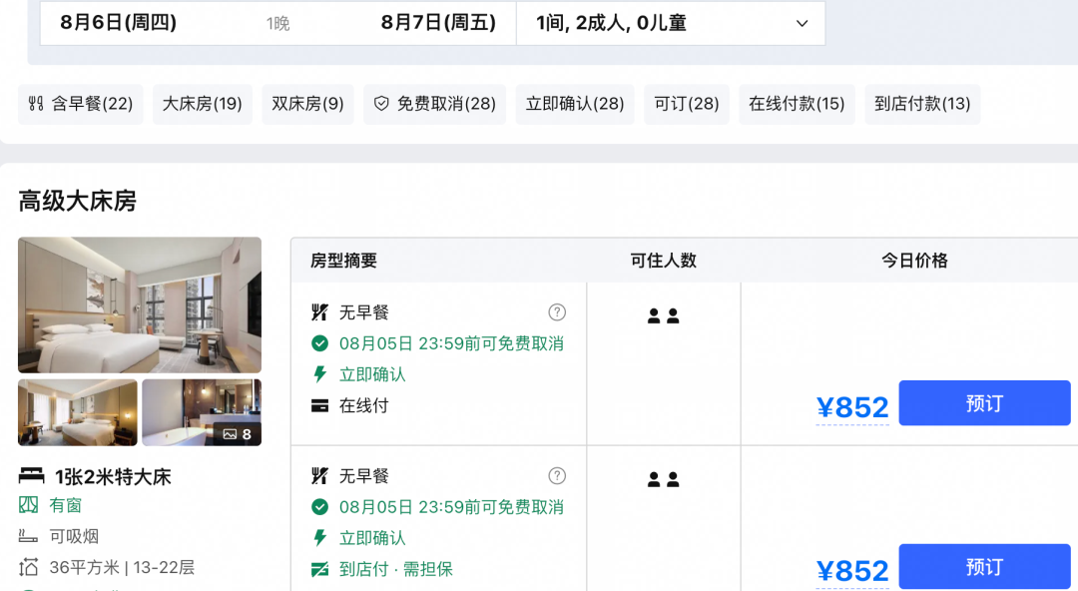Click the lightning icon in second room row
Viewport: 1078px width, 591px height.
(319, 537)
